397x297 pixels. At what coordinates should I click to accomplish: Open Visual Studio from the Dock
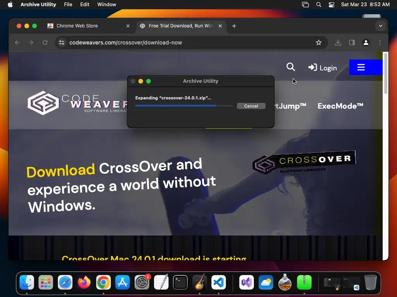(247, 282)
